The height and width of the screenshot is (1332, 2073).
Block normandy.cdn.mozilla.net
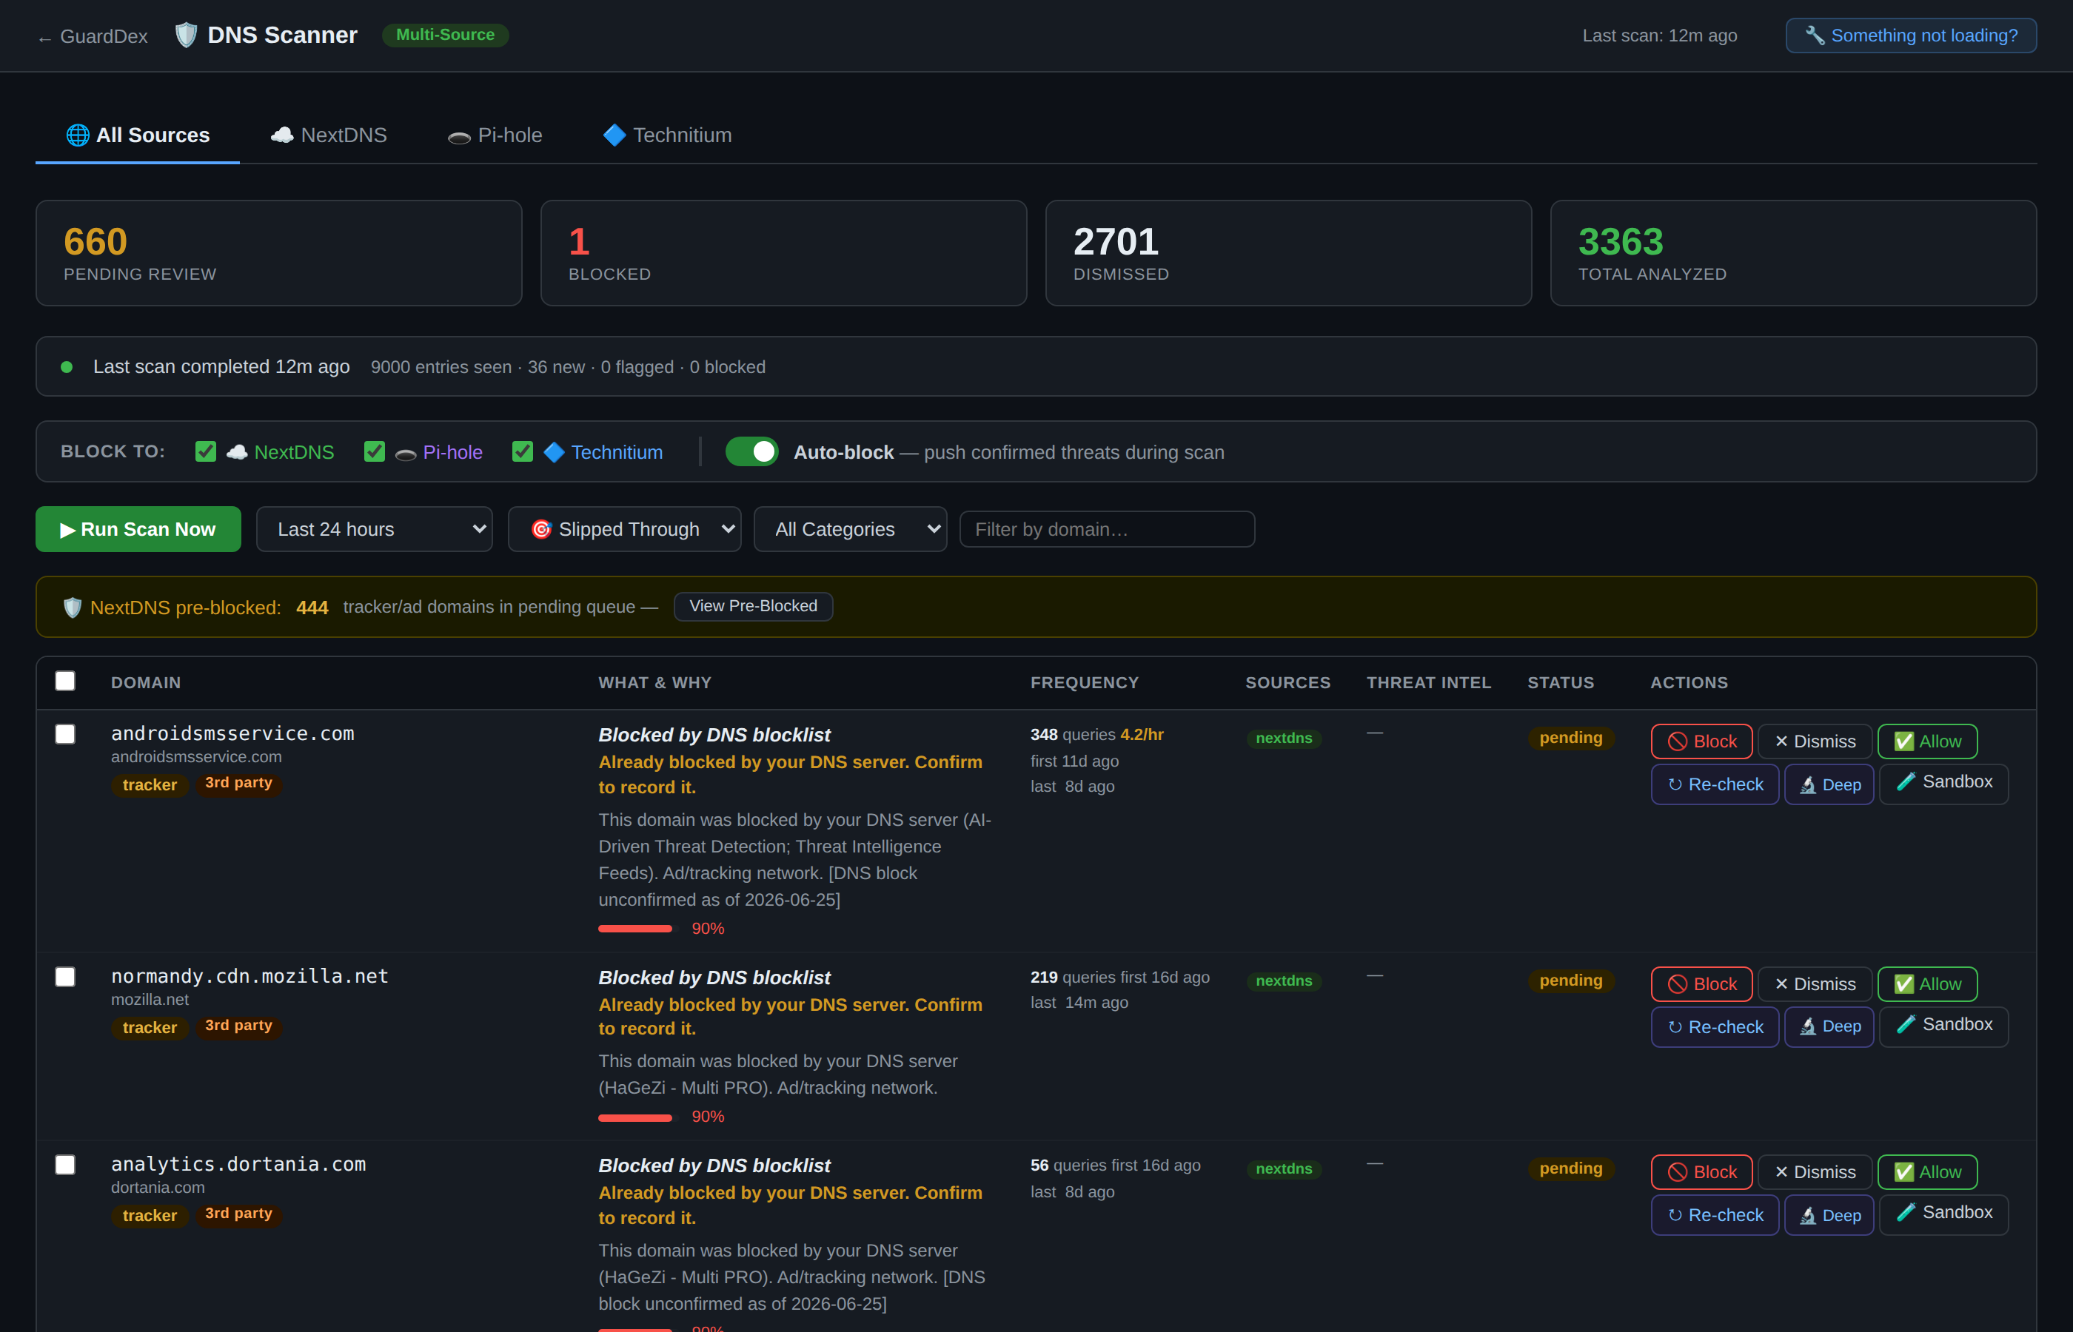(1702, 984)
